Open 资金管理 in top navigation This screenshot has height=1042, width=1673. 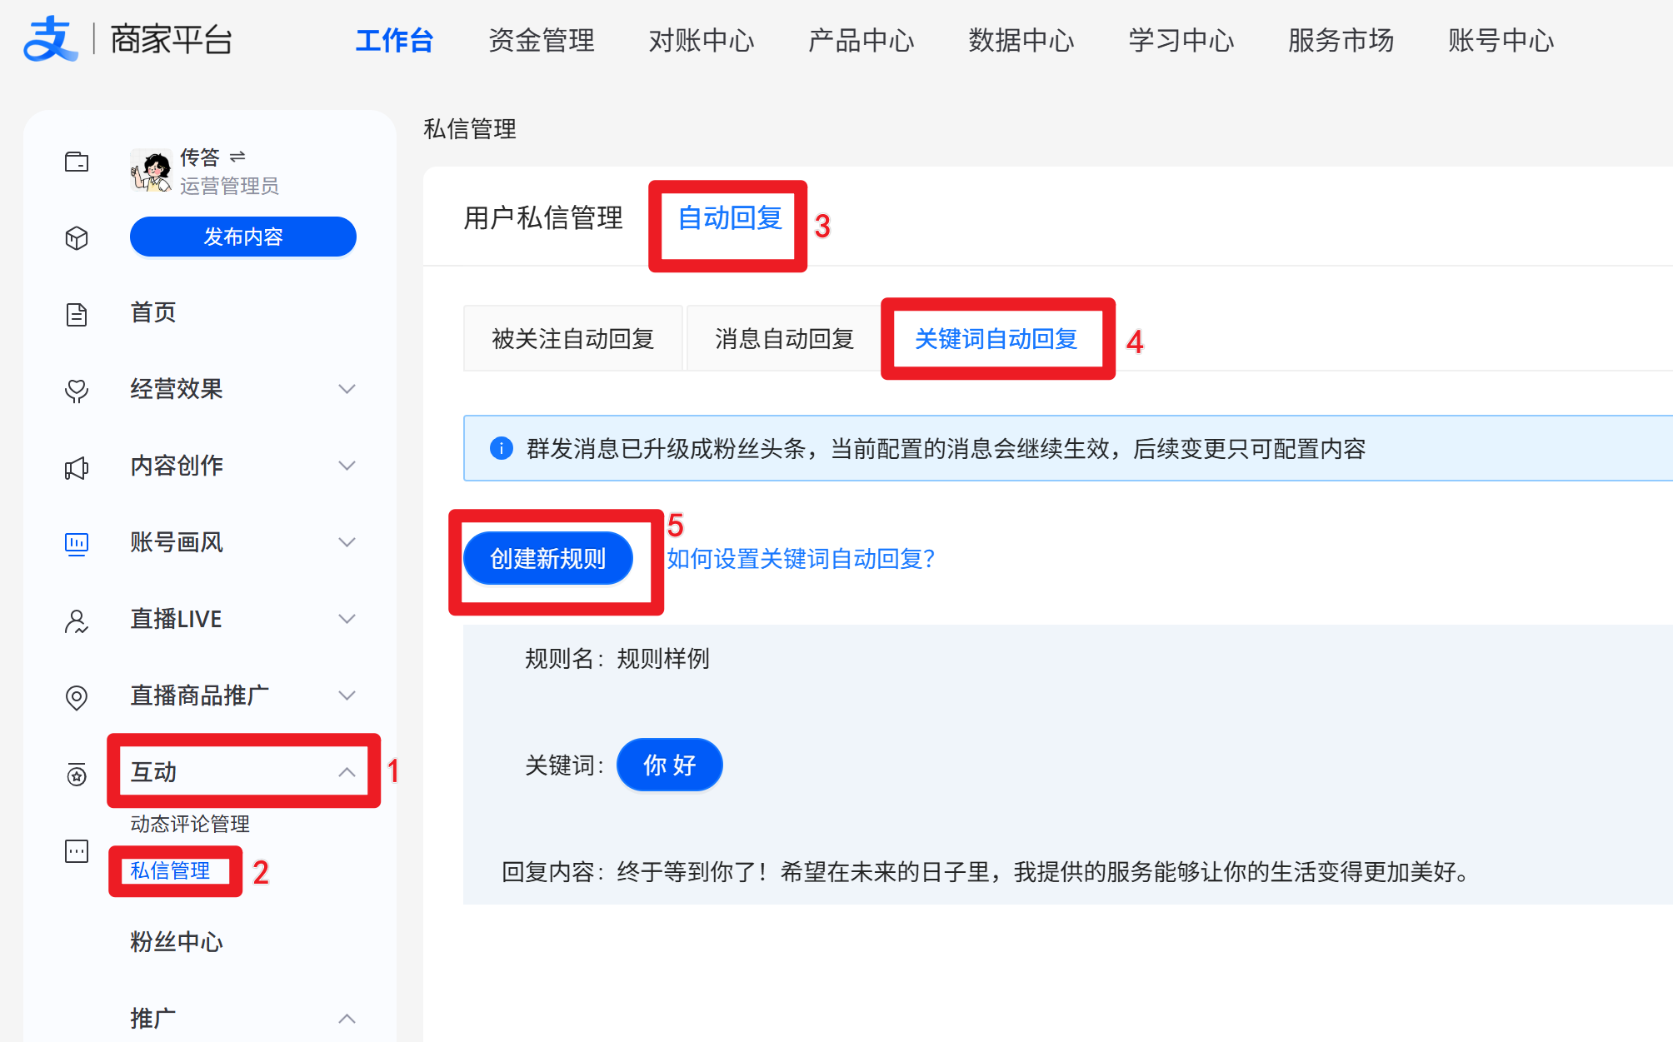541,40
